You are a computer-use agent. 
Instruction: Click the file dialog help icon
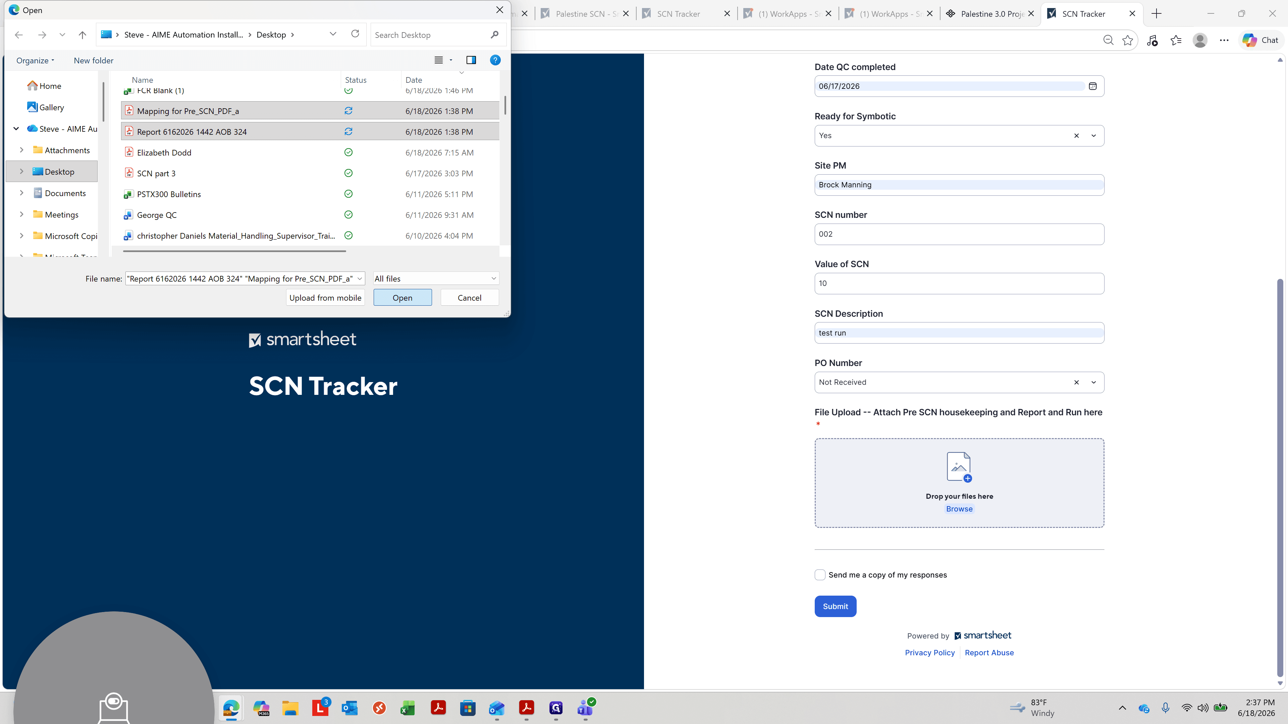(495, 60)
